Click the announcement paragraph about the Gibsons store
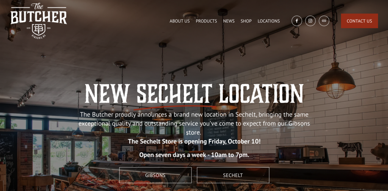The height and width of the screenshot is (191, 388). point(194,124)
